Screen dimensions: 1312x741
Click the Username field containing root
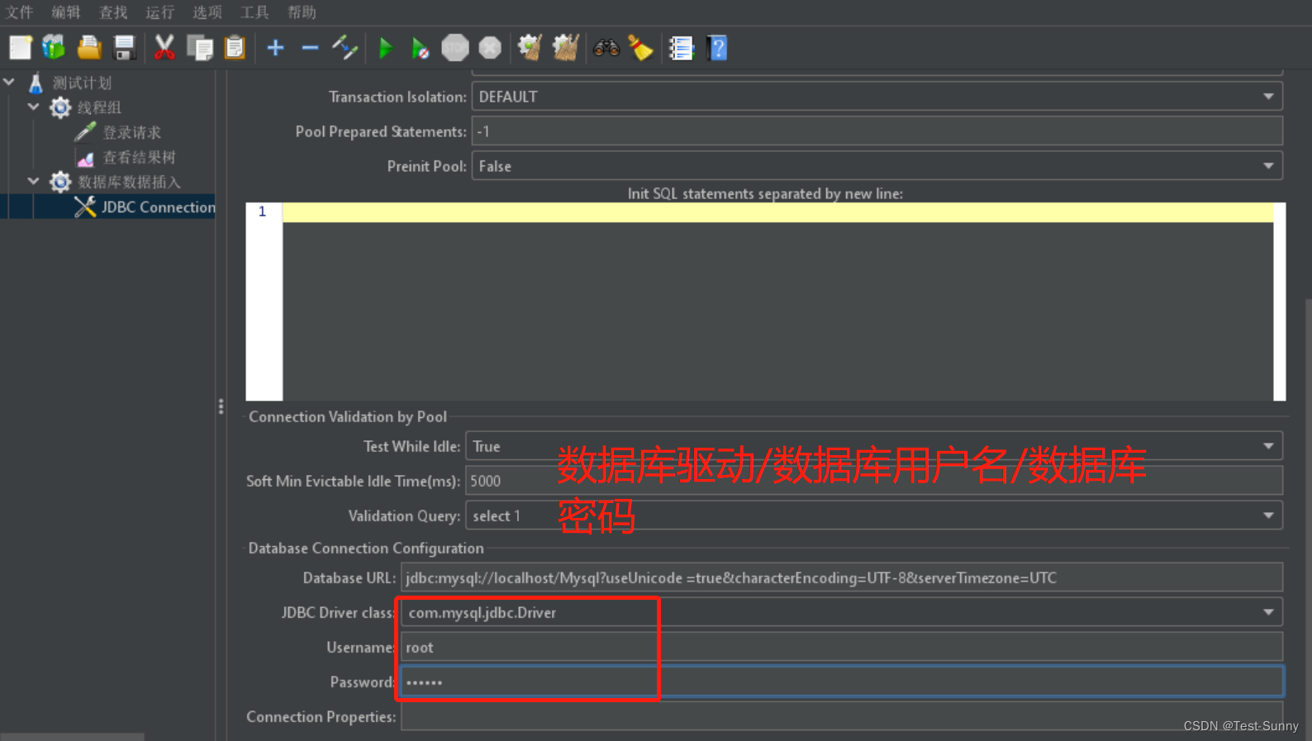click(842, 647)
